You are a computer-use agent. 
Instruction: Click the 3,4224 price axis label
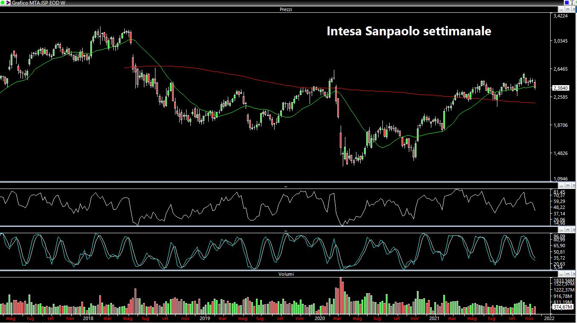[560, 16]
